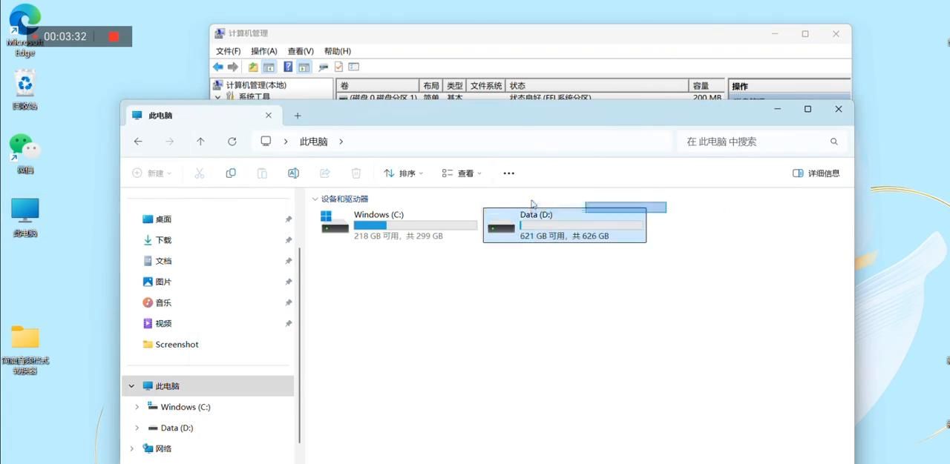Go forward in File Explorer
The height and width of the screenshot is (464, 950).
click(x=169, y=142)
